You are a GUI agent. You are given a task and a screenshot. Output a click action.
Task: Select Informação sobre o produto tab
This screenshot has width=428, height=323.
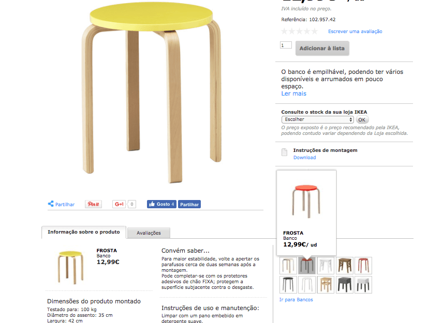[x=84, y=232]
